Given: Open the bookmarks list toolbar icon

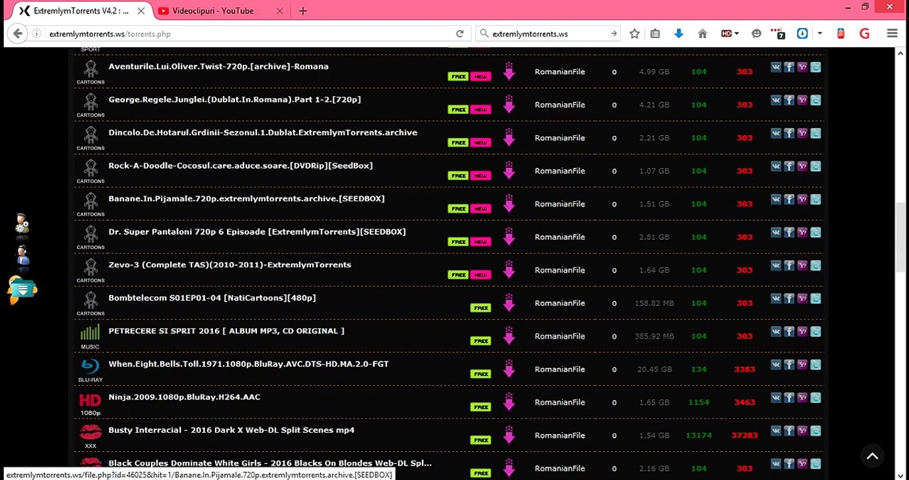Looking at the screenshot, I should pyautogui.click(x=655, y=33).
